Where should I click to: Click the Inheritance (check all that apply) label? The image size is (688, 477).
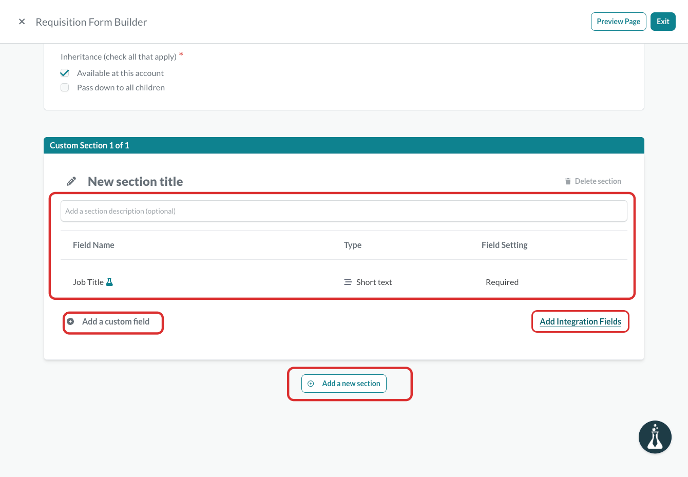click(119, 56)
